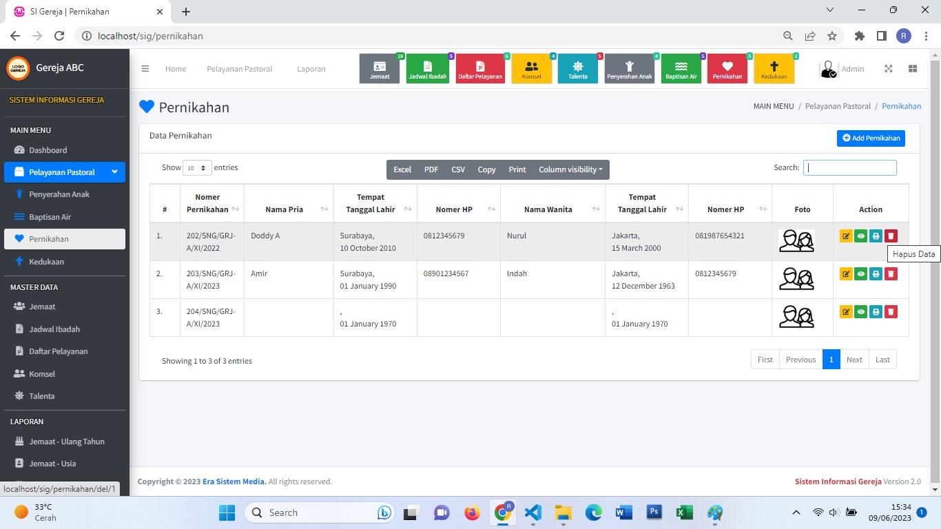Click the Add Pernikahan button
Screen dimensions: 941x529
(x=871, y=138)
